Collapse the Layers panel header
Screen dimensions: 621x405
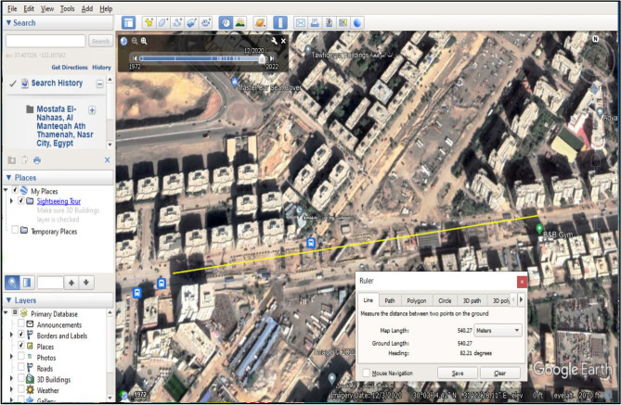pos(9,301)
